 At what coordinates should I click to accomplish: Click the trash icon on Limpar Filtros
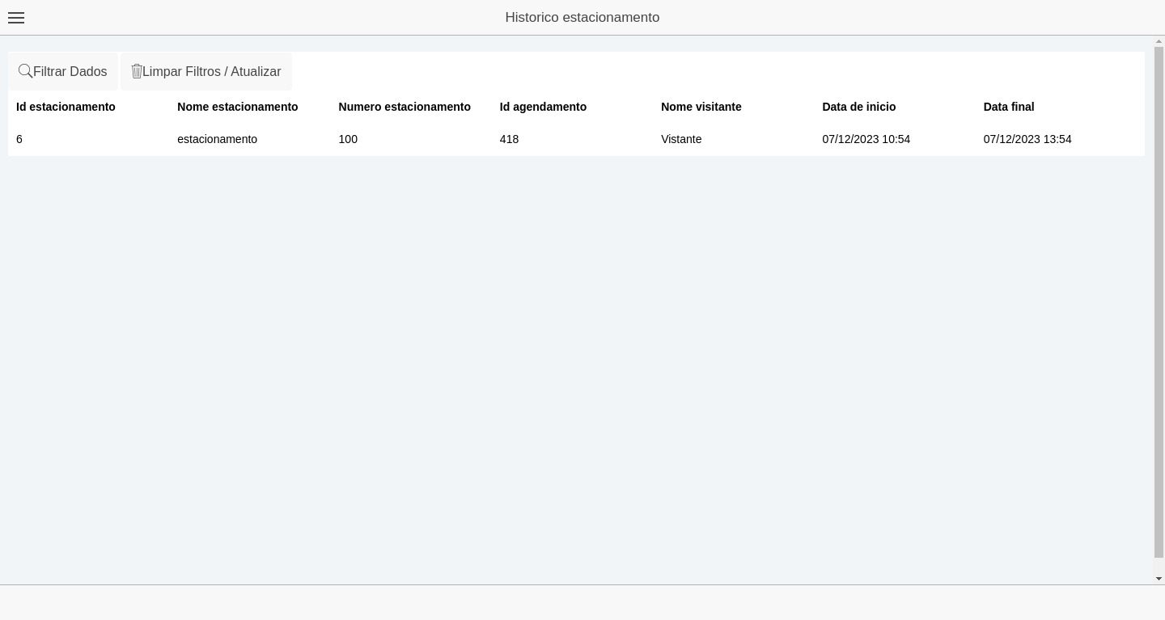(x=137, y=71)
